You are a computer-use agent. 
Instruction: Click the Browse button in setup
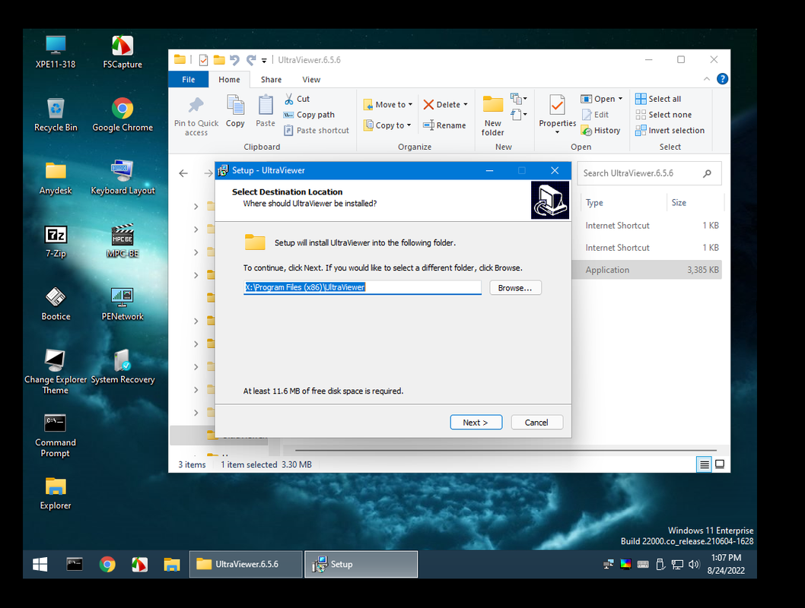(515, 287)
